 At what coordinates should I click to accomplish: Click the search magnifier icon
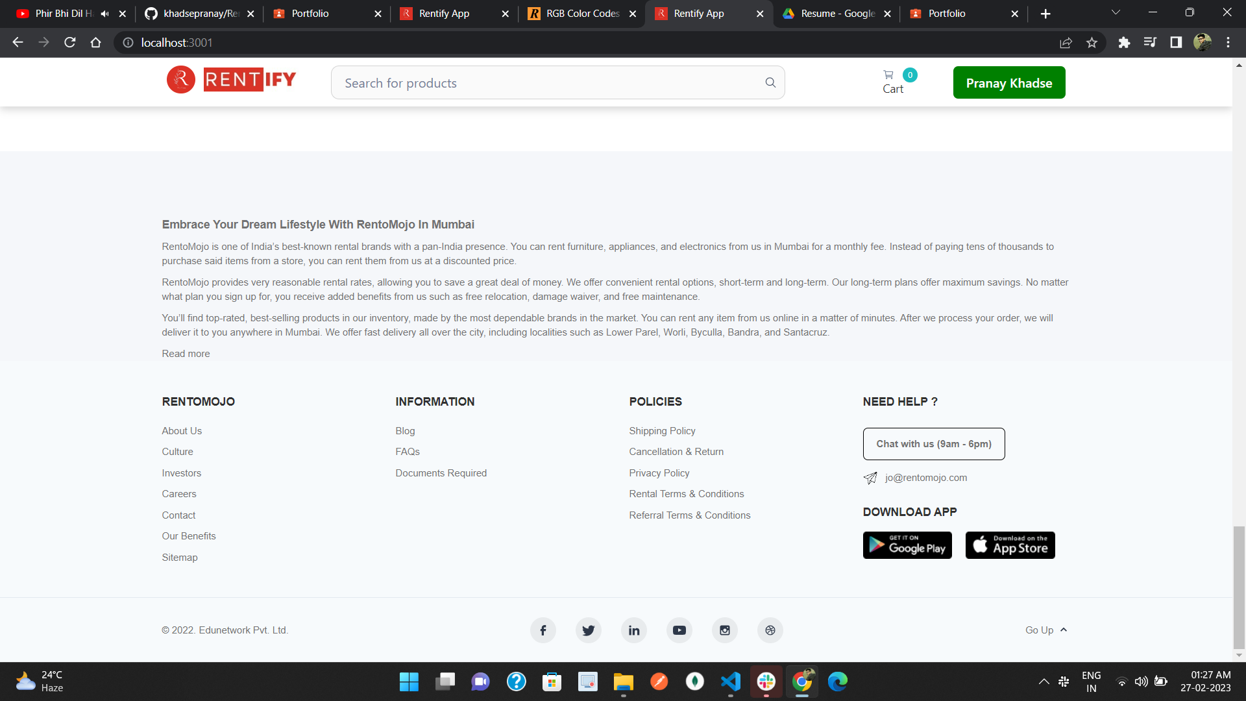tap(770, 82)
